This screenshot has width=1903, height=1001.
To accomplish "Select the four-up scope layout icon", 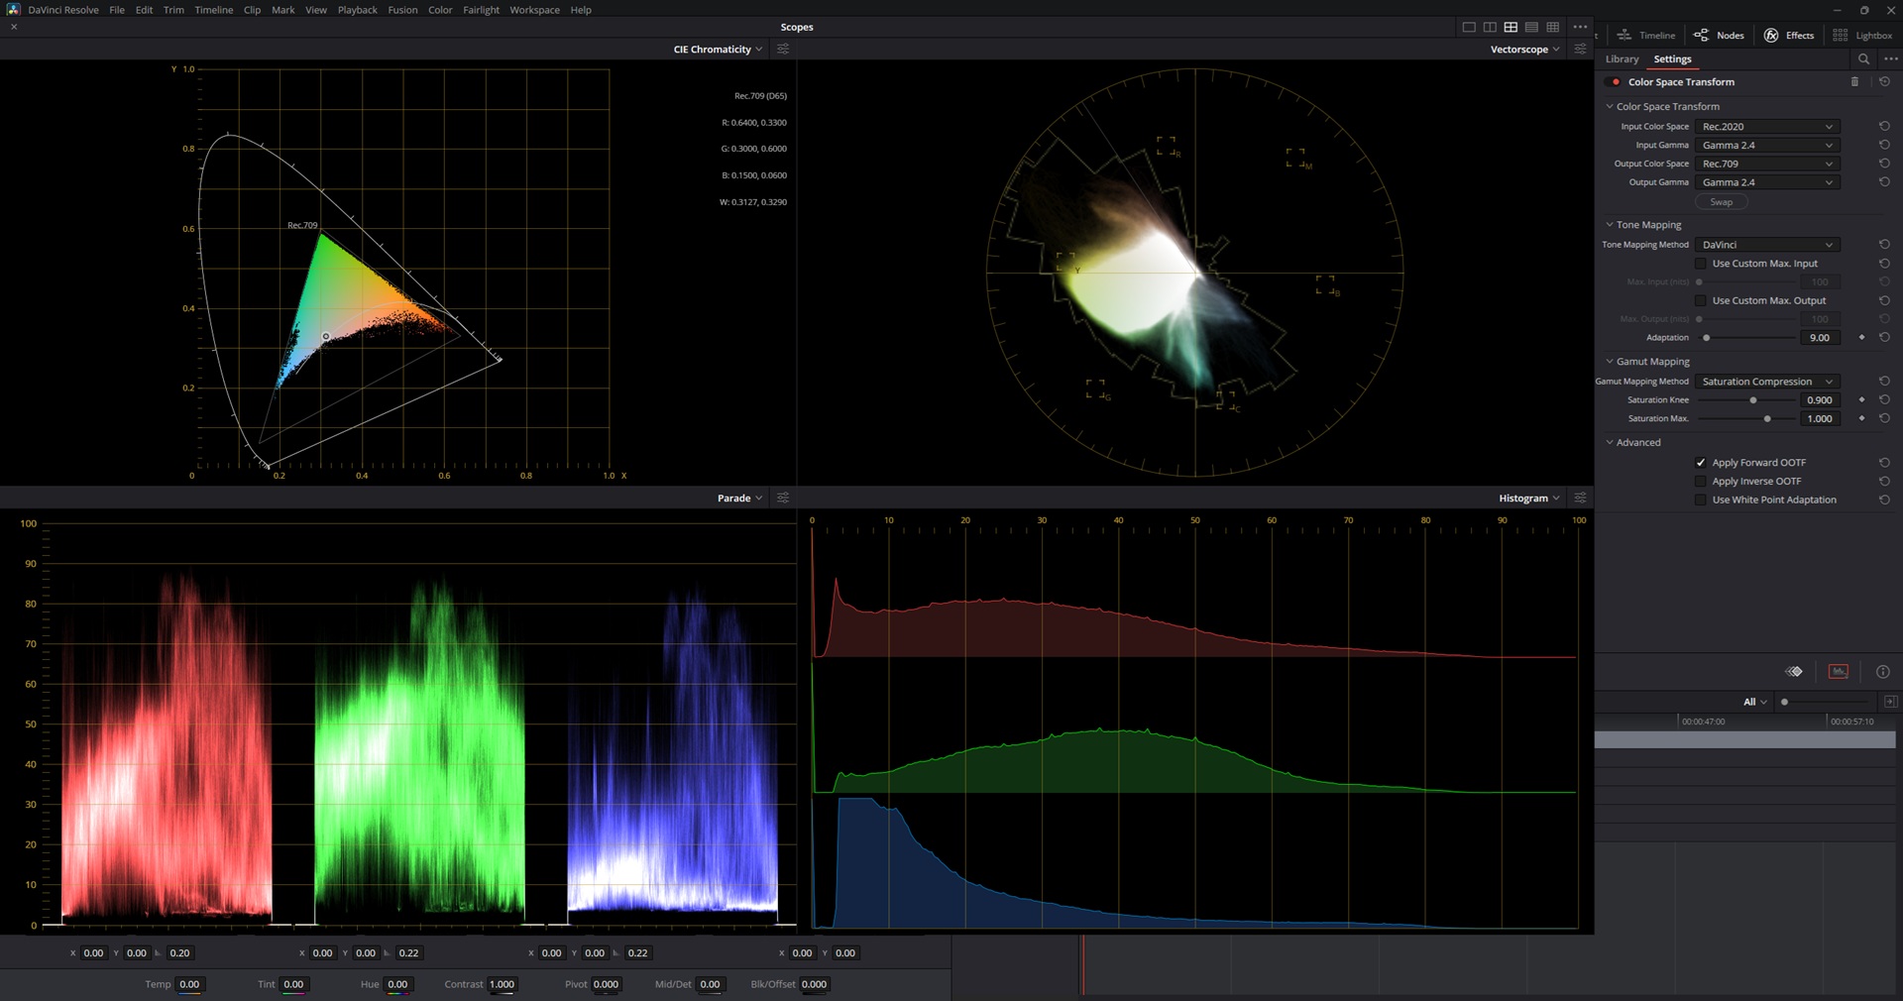I will pos(1511,27).
